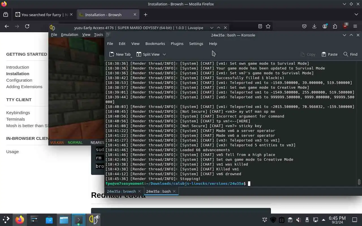Open Konsole's Edit menu
Image resolution: width=362 pixels, height=226 pixels.
(x=122, y=44)
